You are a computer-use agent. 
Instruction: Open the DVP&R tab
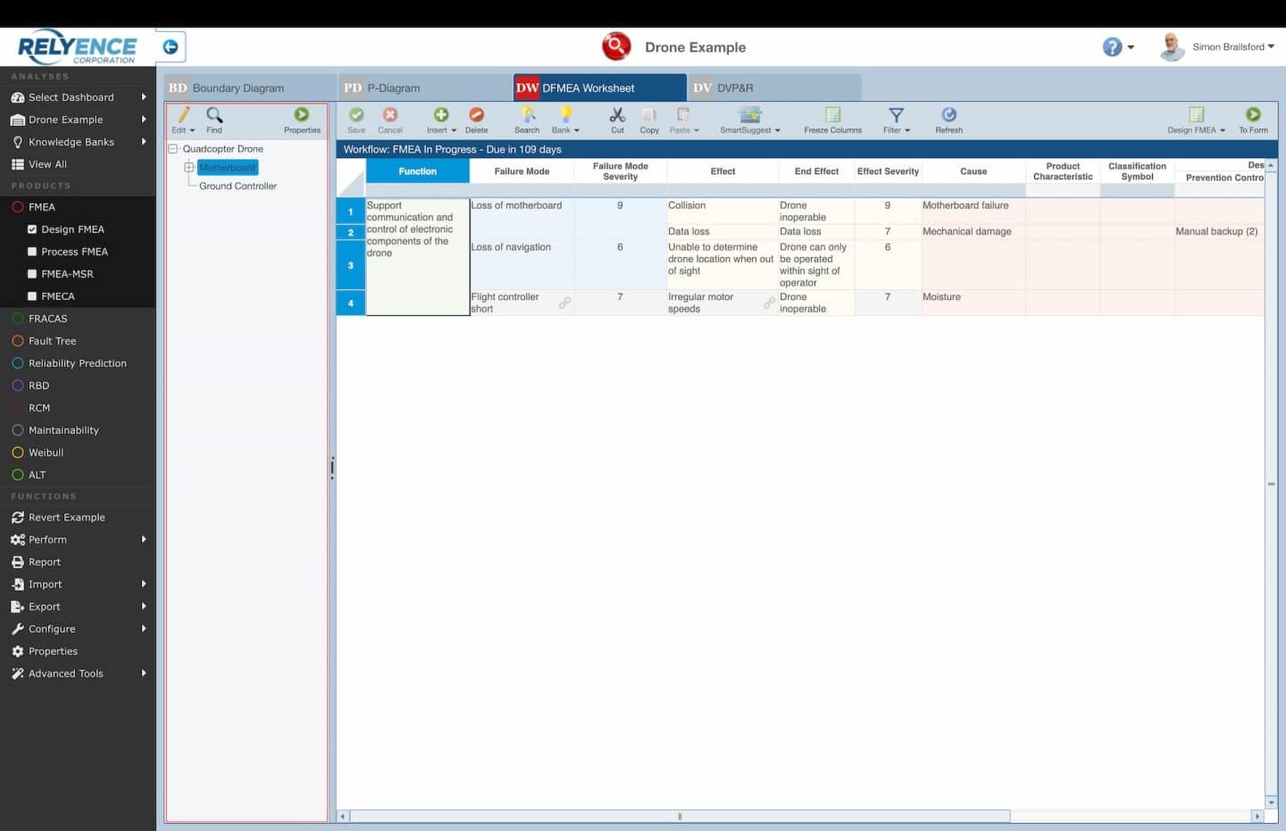[x=732, y=87]
